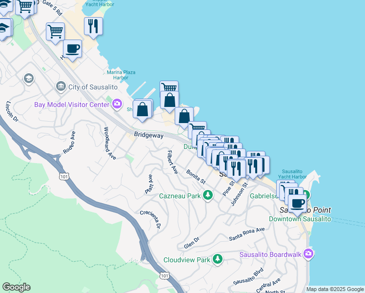Click the Bridgeway street label

coord(149,135)
